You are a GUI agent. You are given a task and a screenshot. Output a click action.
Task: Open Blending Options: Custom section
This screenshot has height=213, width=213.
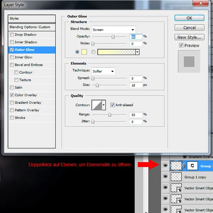point(32,27)
